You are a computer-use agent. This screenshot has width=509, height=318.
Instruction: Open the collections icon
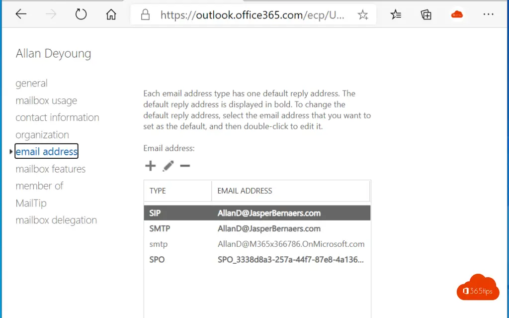[x=426, y=14]
